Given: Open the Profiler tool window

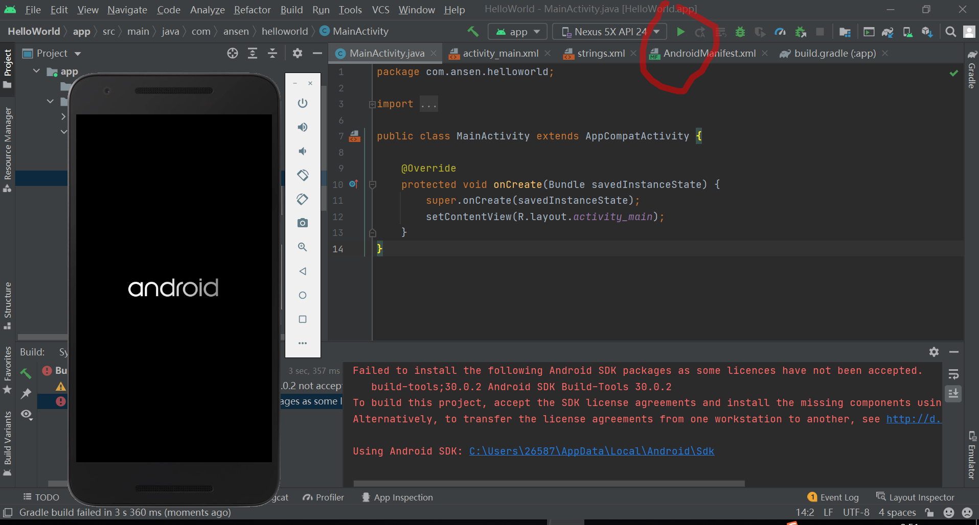Looking at the screenshot, I should coord(323,497).
